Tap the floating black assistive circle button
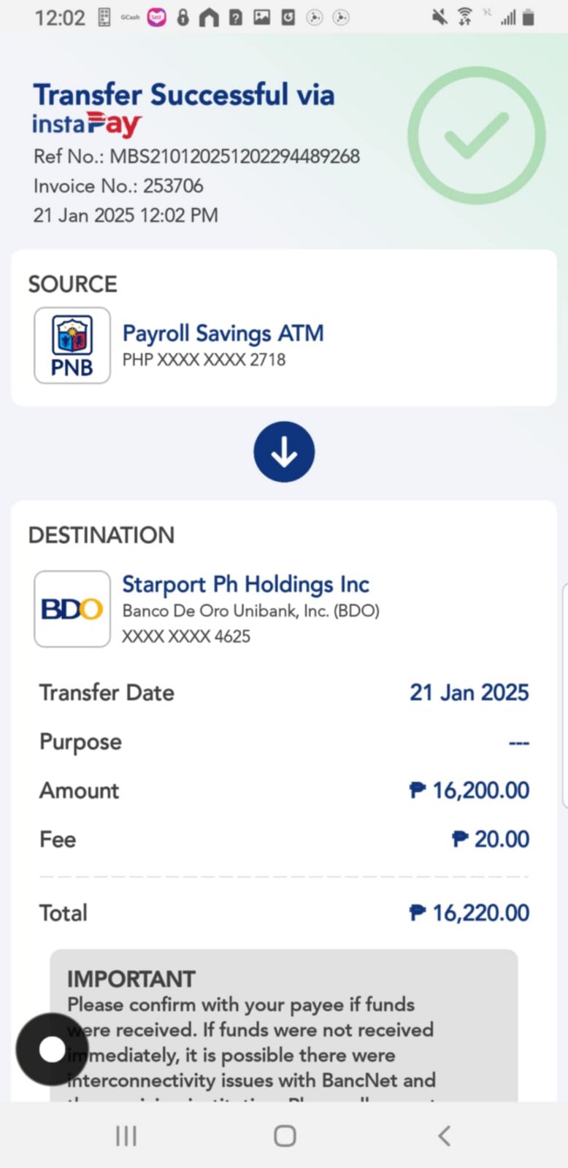Viewport: 568px width, 1168px height. 52,1049
